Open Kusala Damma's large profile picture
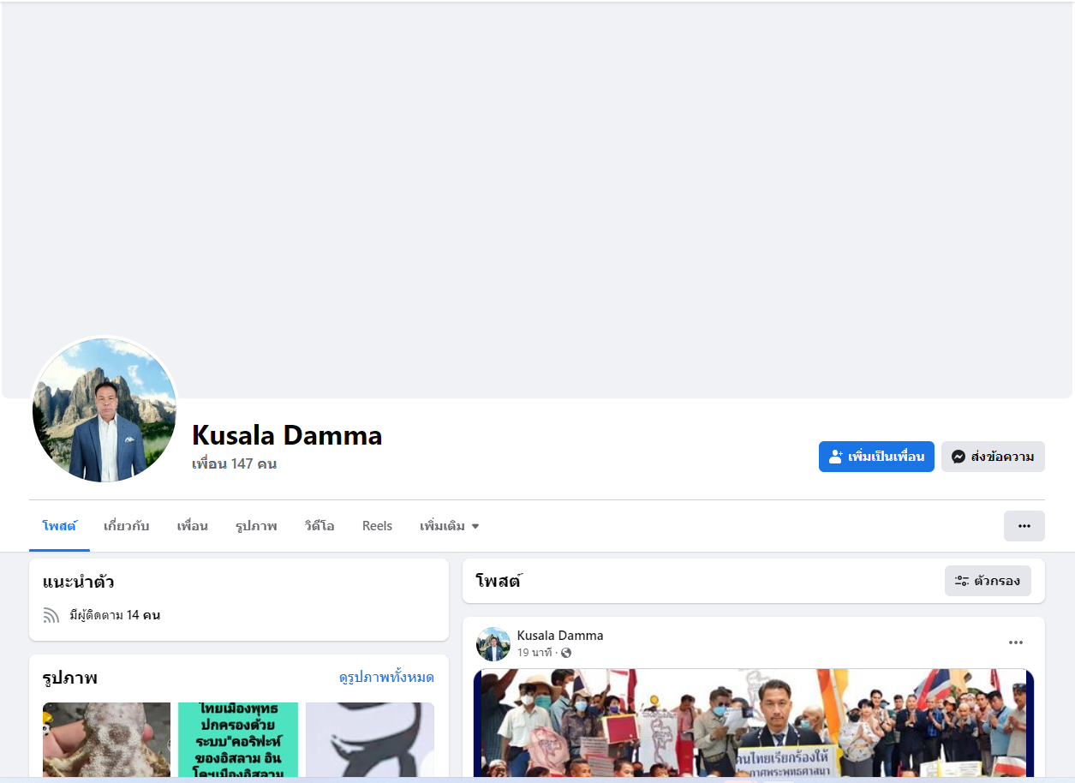This screenshot has width=1075, height=783. click(105, 409)
